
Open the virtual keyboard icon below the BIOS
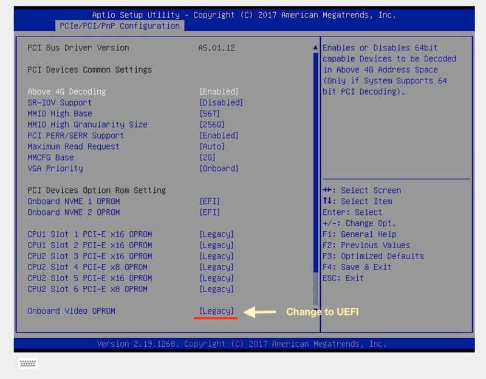pos(28,363)
